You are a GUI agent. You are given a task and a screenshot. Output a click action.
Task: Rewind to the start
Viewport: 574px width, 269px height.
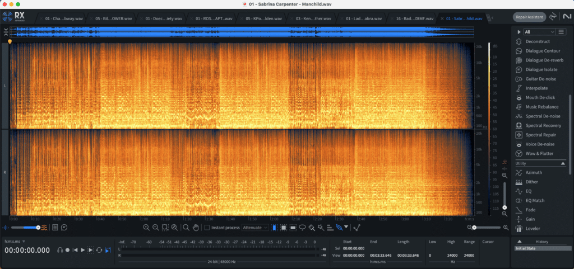pos(75,250)
